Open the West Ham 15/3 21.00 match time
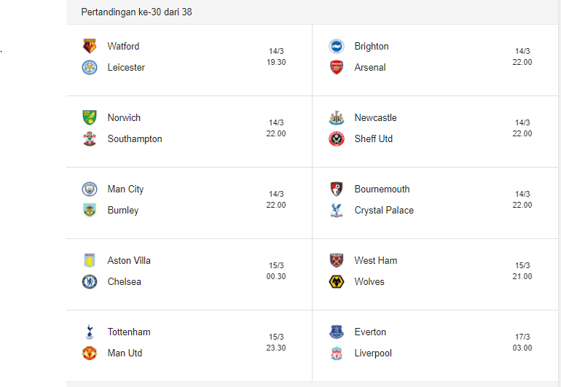The width and height of the screenshot is (561, 387). [522, 271]
